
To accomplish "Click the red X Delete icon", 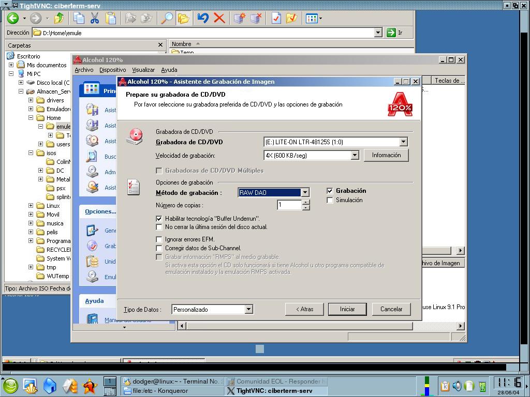I will coord(219,18).
